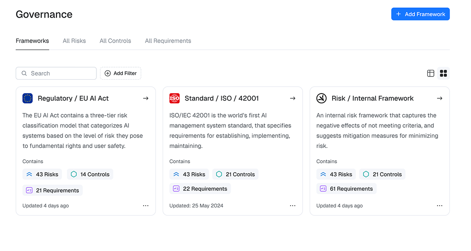Click the Add Filter button
Screen dimensions: 471x251
point(121,73)
